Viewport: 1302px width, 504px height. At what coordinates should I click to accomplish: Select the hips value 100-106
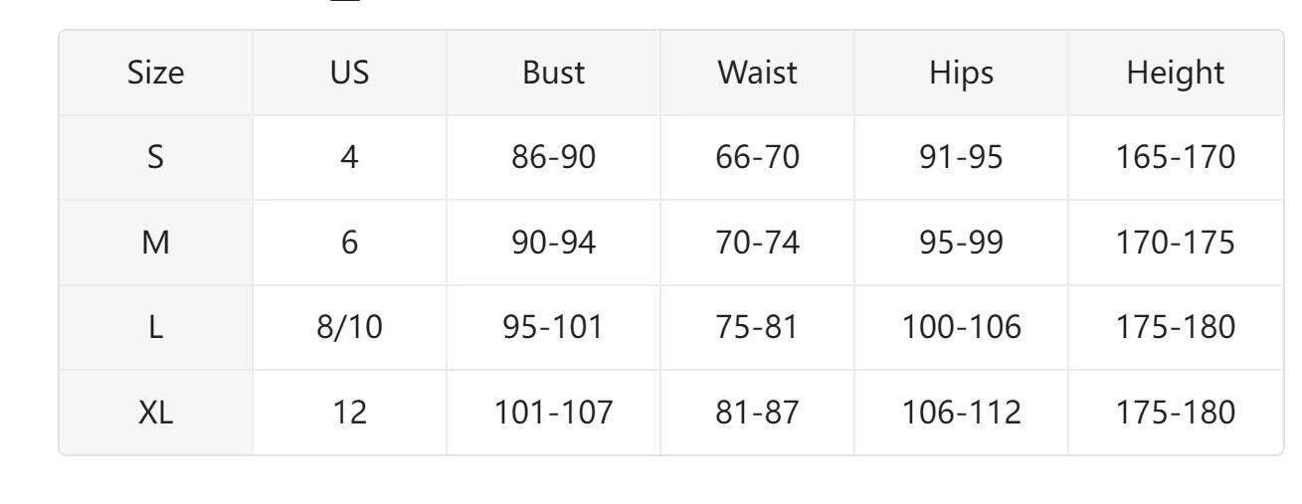[x=961, y=327]
